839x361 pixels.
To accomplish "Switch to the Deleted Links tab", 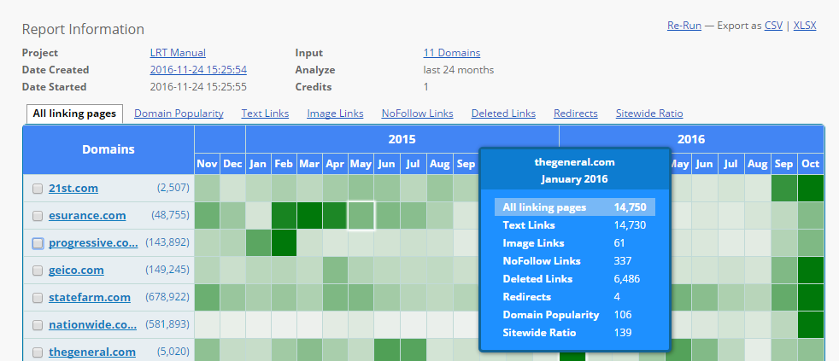I will pos(503,114).
